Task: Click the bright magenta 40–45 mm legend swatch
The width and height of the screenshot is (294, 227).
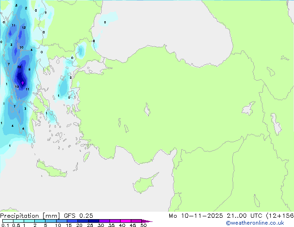Action: pos(126,221)
